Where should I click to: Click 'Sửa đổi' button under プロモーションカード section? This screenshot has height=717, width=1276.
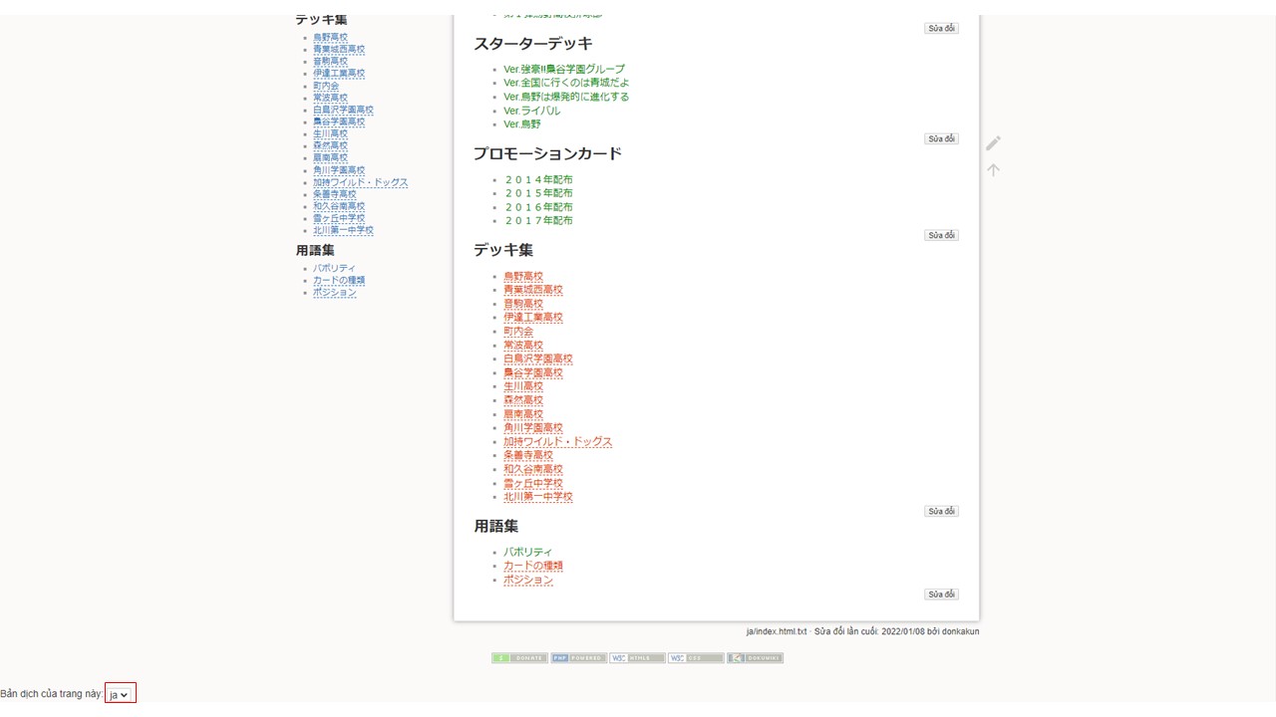(941, 236)
